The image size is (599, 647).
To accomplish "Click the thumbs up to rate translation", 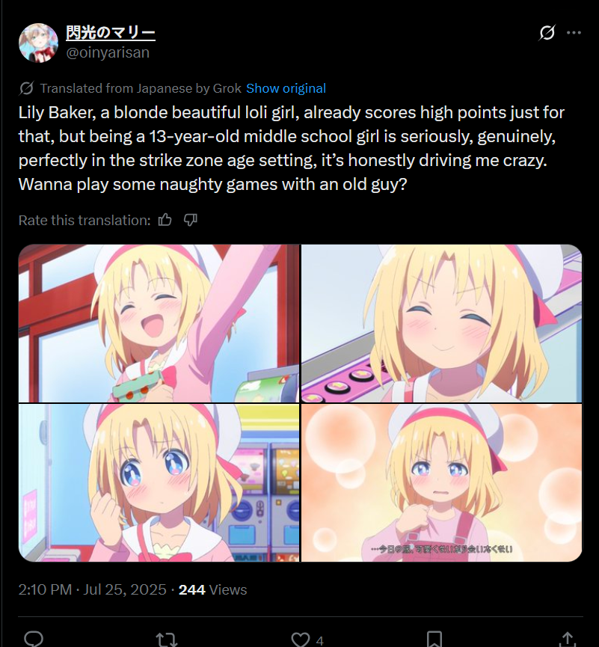I will 165,220.
